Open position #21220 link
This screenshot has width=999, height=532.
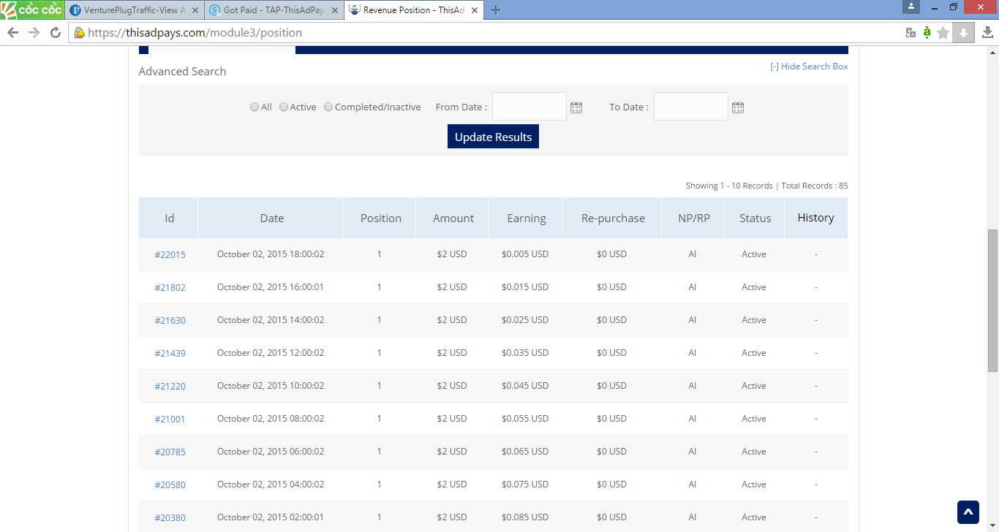pyautogui.click(x=170, y=387)
